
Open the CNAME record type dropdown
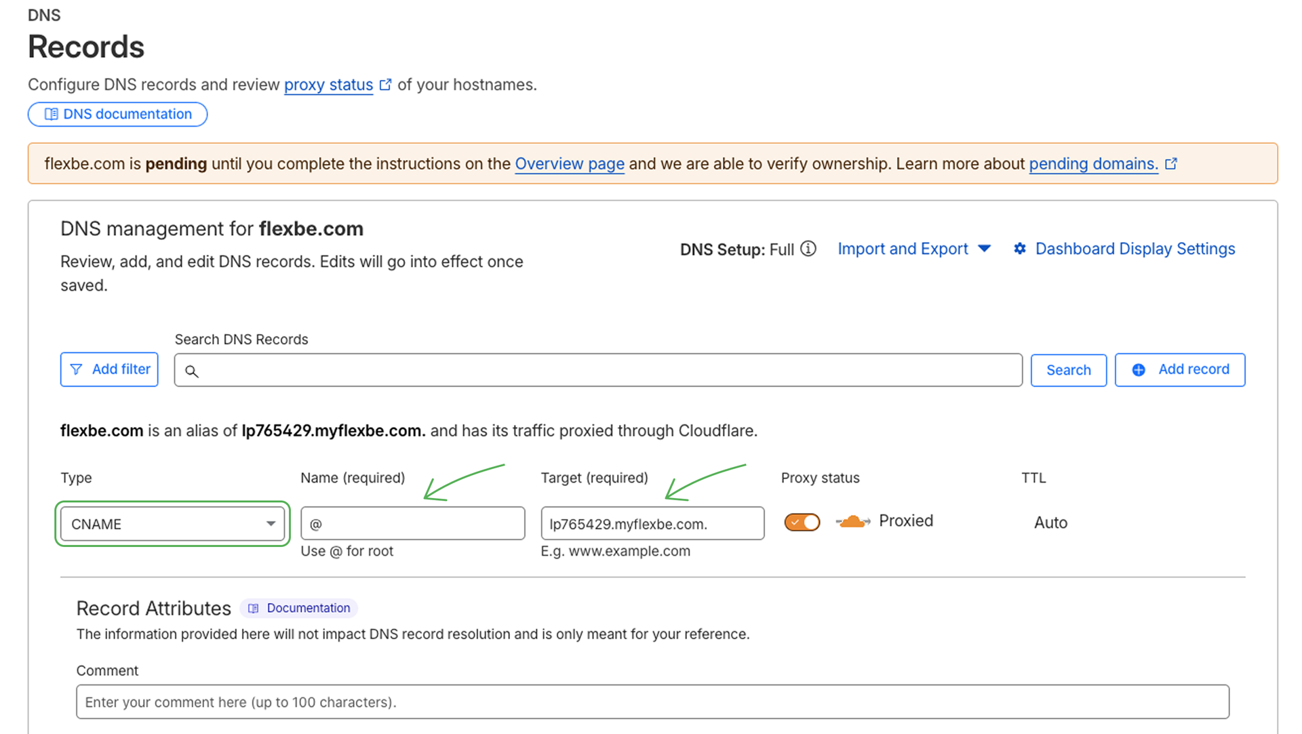[172, 524]
